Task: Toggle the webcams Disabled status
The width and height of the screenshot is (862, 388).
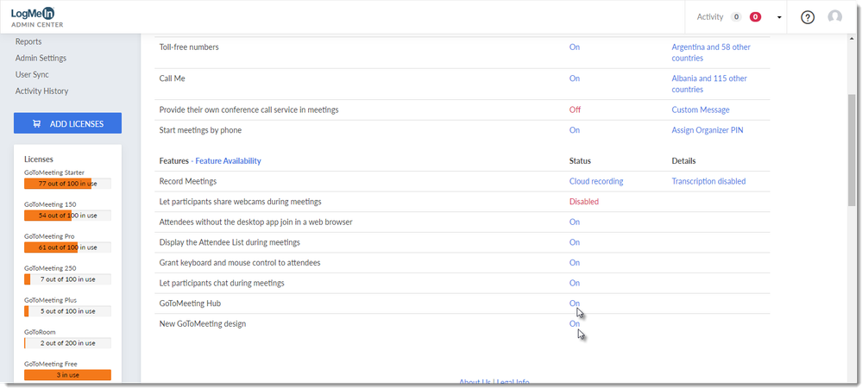Action: (x=584, y=202)
